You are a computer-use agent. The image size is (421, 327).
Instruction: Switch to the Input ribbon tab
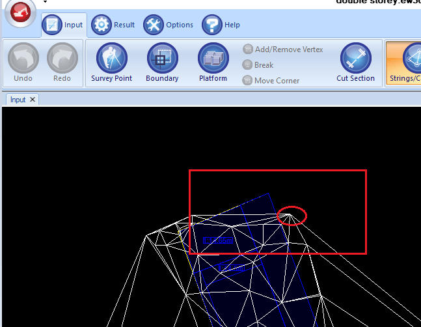pyautogui.click(x=64, y=25)
